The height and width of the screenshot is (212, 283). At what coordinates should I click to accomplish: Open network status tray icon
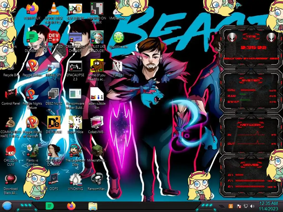(245, 206)
